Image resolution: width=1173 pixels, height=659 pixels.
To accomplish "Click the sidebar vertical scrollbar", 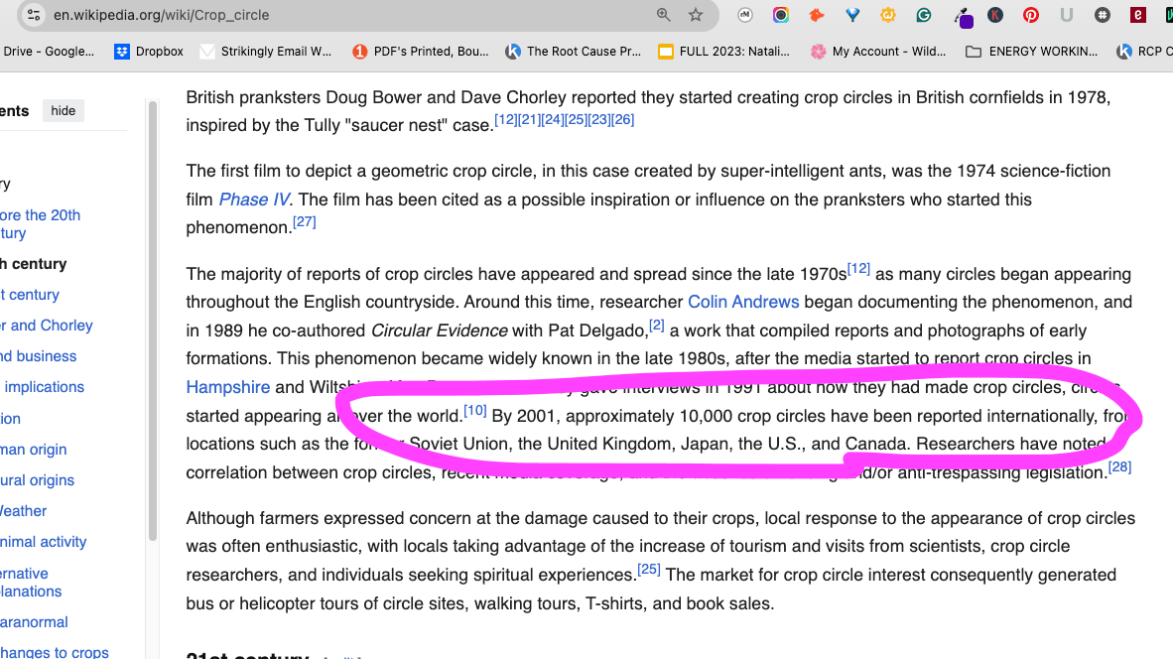I will pyautogui.click(x=153, y=321).
